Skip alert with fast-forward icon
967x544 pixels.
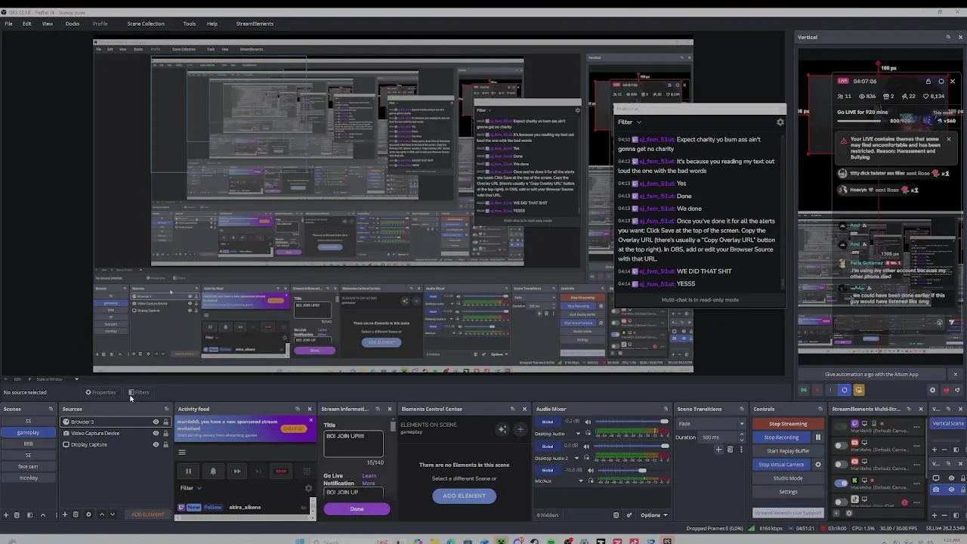[237, 471]
